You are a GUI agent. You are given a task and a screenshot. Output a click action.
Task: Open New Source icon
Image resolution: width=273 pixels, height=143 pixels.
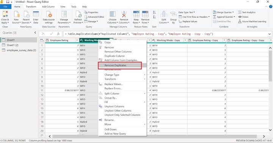16,14
